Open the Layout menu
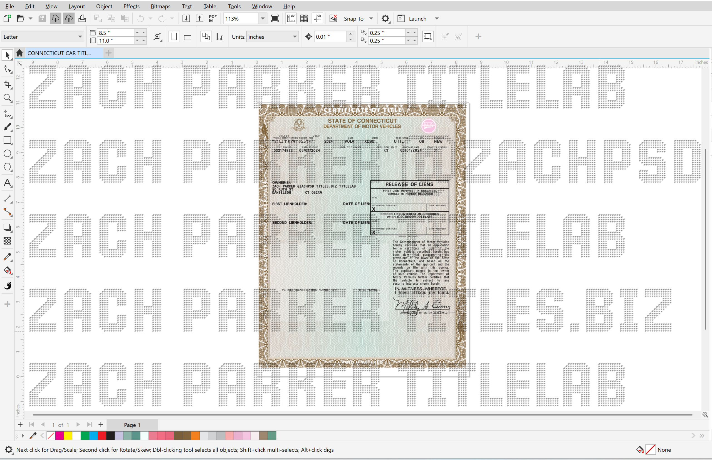712x460 pixels. (x=76, y=6)
